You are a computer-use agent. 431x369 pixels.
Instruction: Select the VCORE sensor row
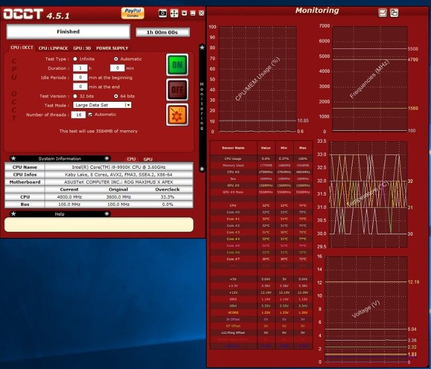click(x=261, y=313)
